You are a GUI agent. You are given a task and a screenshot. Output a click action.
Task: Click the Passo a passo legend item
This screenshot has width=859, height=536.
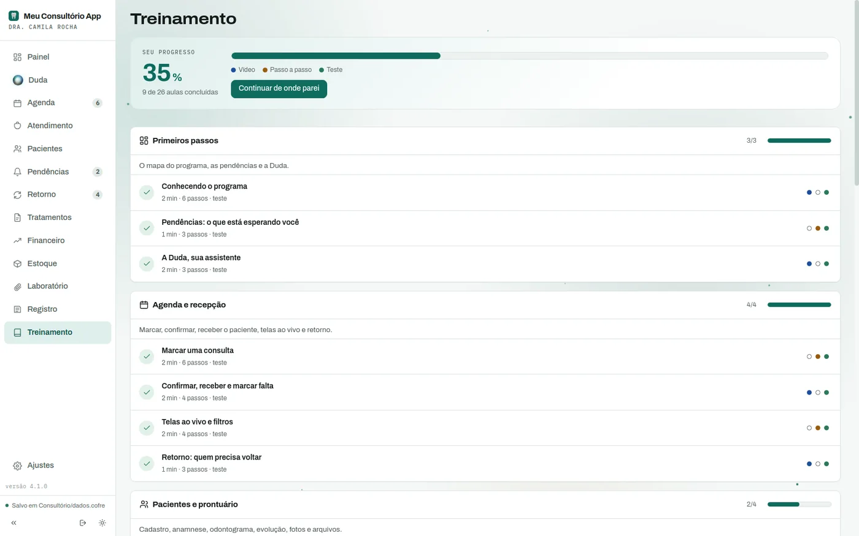[287, 70]
